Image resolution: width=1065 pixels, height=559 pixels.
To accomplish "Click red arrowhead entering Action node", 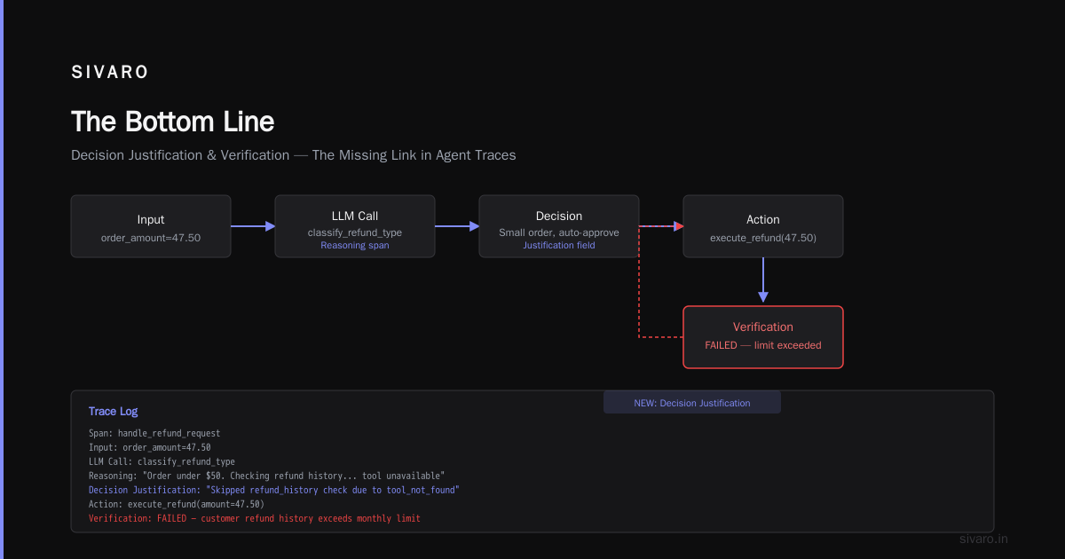I will (x=679, y=226).
